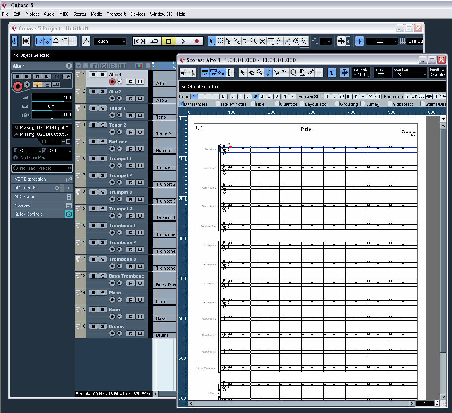Mute the Tenor 1 track
Image resolution: width=452 pixels, height=413 pixels.
coord(93,108)
